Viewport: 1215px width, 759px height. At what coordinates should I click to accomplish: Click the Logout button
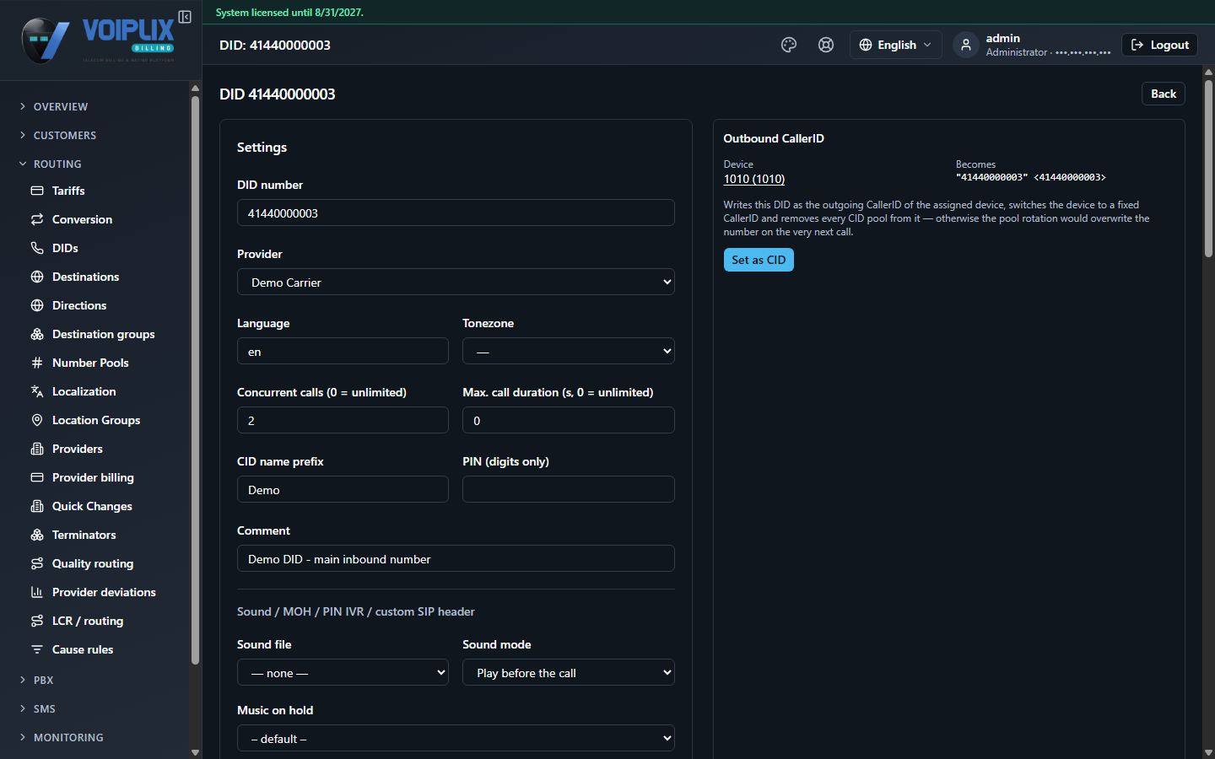click(x=1159, y=45)
